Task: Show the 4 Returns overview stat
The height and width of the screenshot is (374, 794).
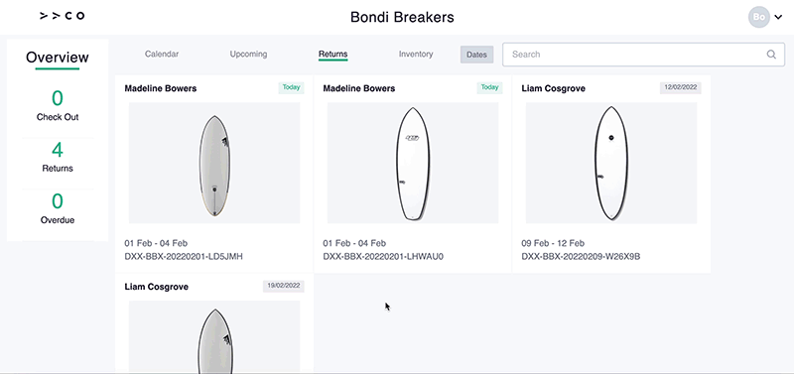Action: pyautogui.click(x=58, y=157)
